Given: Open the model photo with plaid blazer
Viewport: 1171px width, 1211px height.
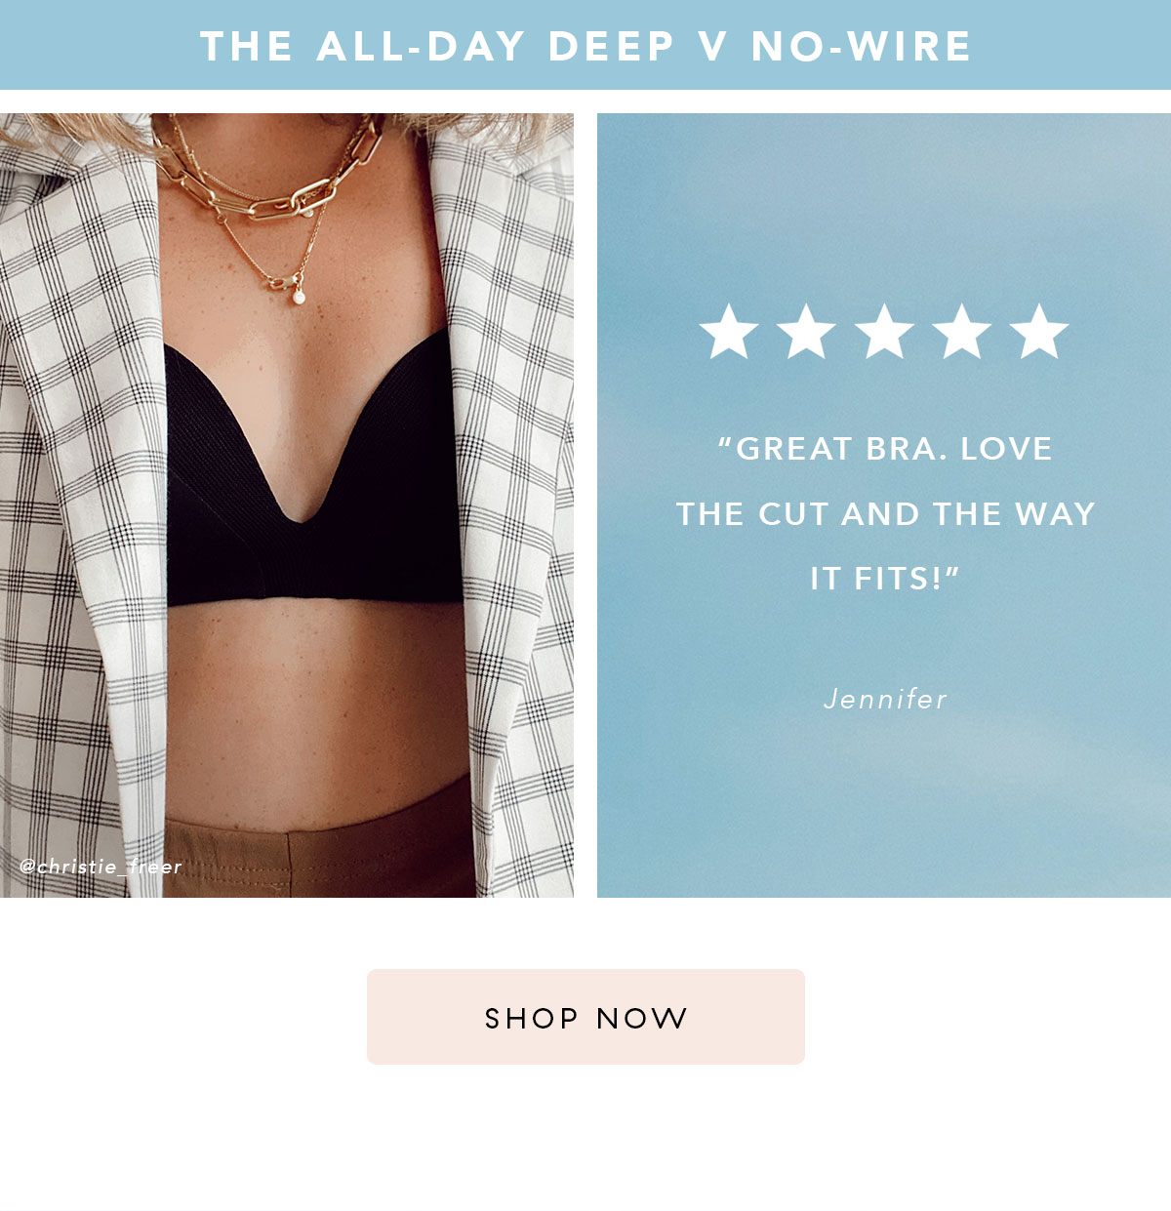Looking at the screenshot, I should [287, 505].
